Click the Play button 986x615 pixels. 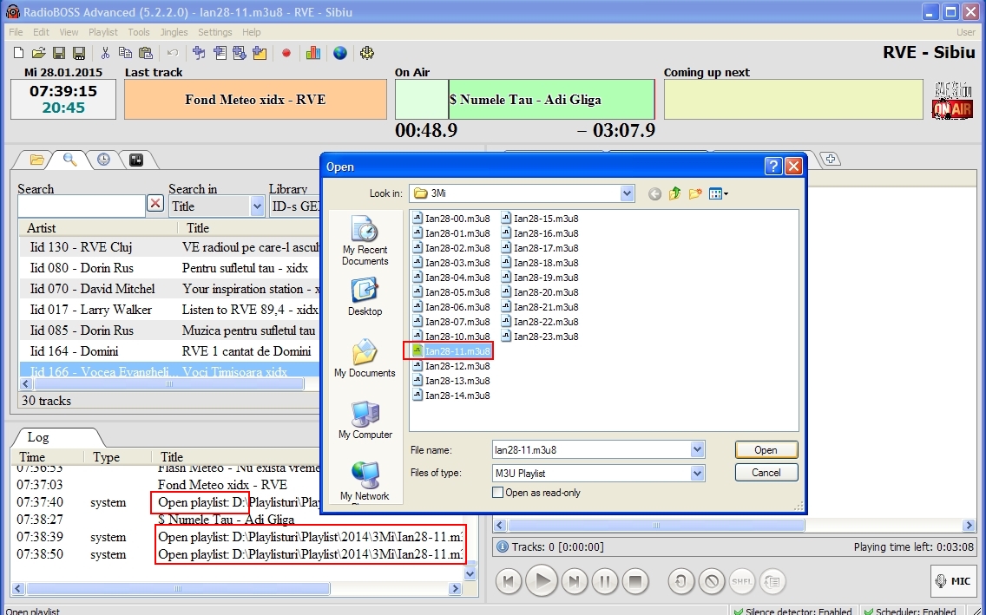click(542, 580)
